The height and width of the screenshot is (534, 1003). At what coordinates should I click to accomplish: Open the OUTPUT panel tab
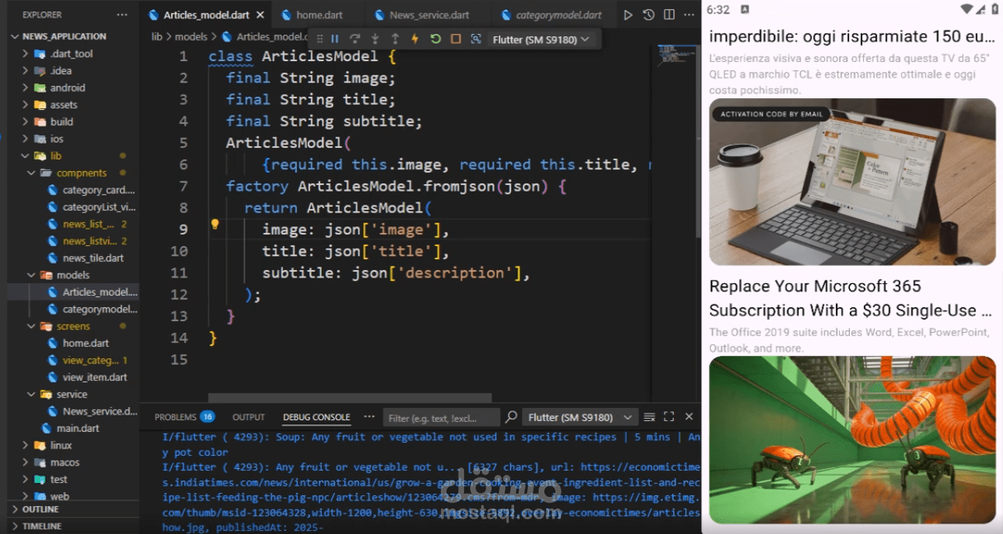(x=248, y=417)
